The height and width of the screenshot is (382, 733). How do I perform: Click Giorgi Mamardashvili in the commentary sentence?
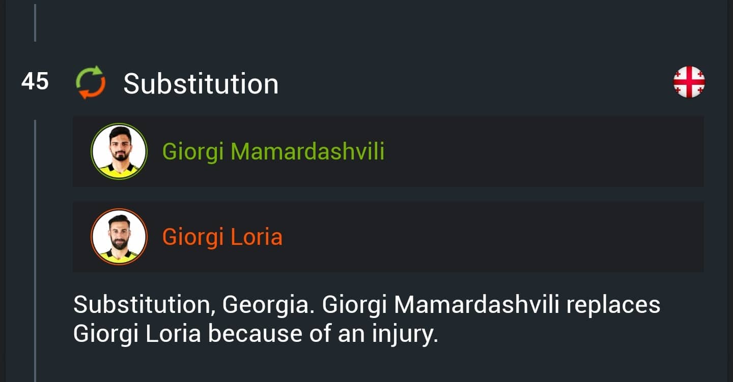tap(441, 305)
